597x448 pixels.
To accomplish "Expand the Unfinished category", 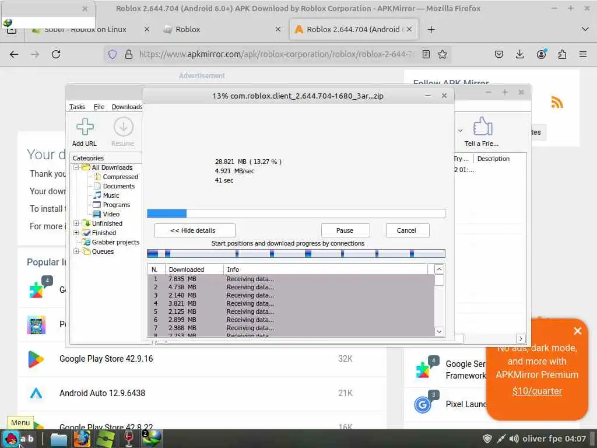I will pyautogui.click(x=76, y=223).
